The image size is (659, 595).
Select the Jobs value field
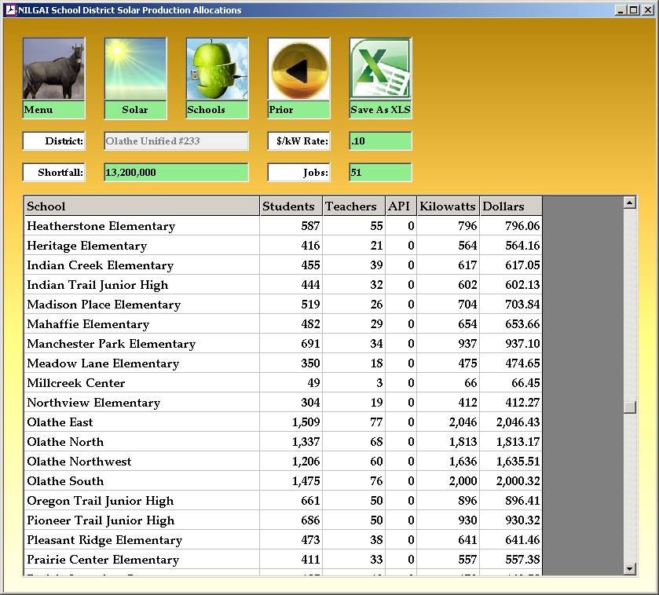(x=380, y=173)
